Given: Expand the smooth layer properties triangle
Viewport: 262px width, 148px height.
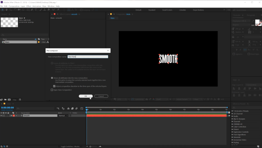Looking at the screenshot, I should (x=11, y=116).
